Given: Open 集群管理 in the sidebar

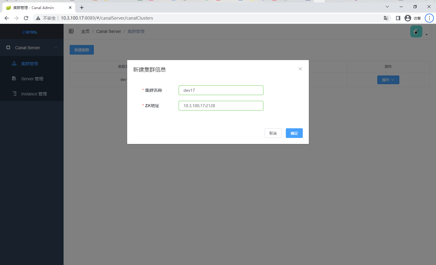Looking at the screenshot, I should click(x=29, y=64).
